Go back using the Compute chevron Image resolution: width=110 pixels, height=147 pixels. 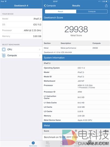[50, 6]
